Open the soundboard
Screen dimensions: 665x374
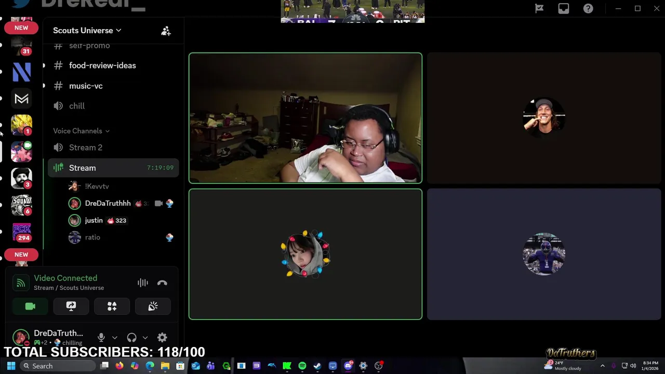coord(153,306)
